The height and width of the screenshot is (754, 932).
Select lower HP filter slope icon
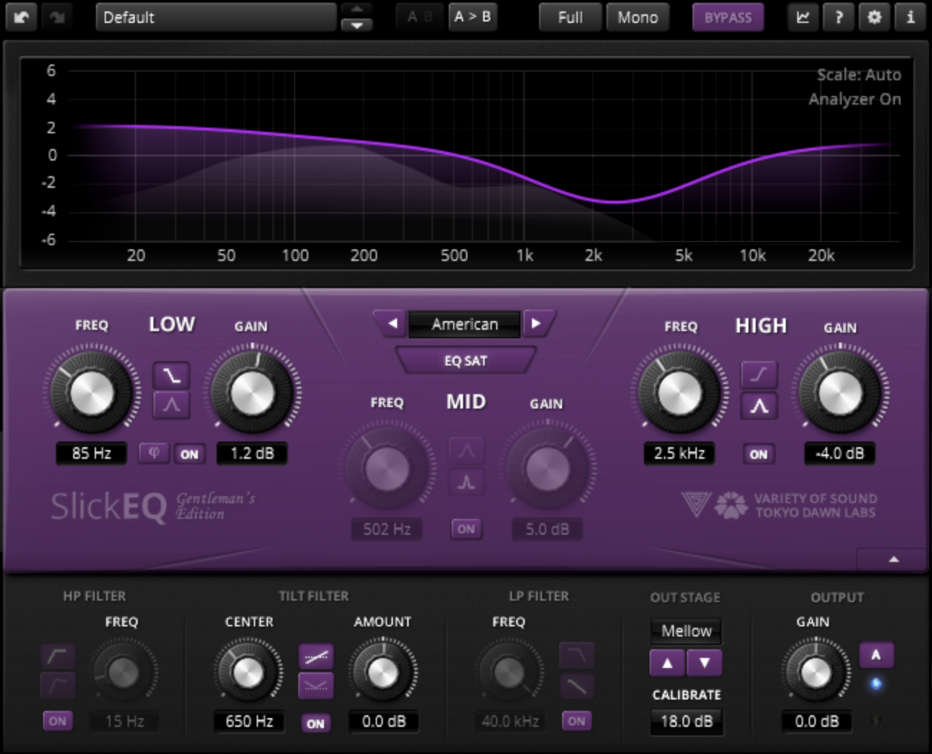coord(58,685)
